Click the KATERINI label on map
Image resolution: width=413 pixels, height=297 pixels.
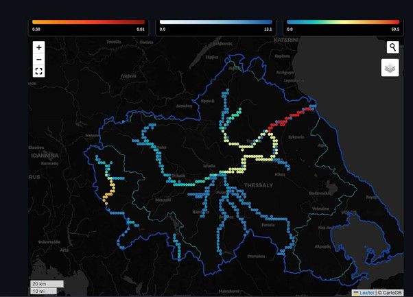pos(286,40)
